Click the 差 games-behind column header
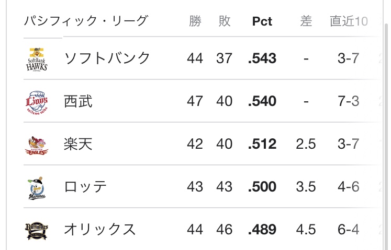The image size is (391, 250). click(x=306, y=21)
